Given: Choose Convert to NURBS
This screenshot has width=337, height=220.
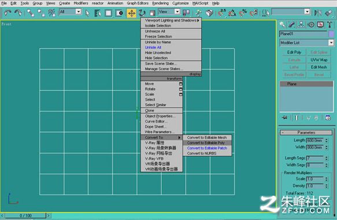Looking at the screenshot, I should (207, 153).
